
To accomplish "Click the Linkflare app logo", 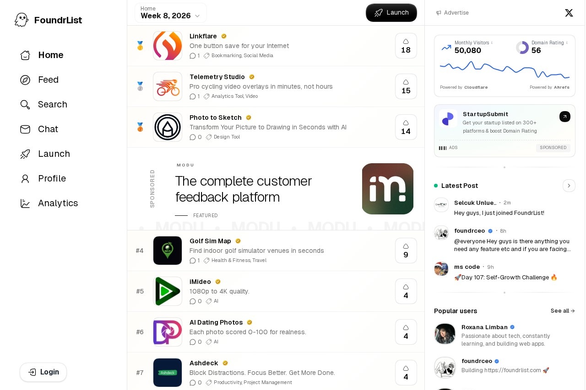I will click(168, 46).
